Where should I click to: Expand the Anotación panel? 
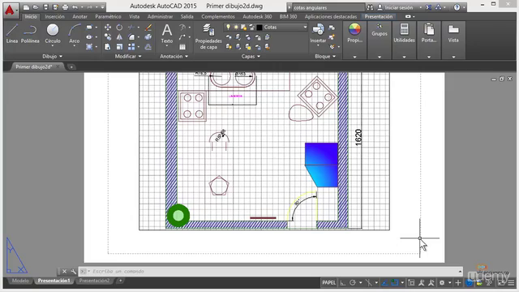pyautogui.click(x=174, y=56)
